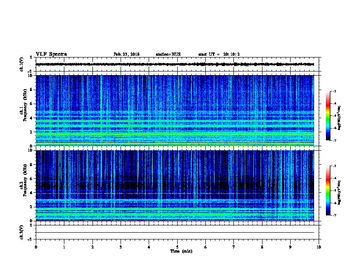Click the 10 label on the Time axis

(x=319, y=247)
